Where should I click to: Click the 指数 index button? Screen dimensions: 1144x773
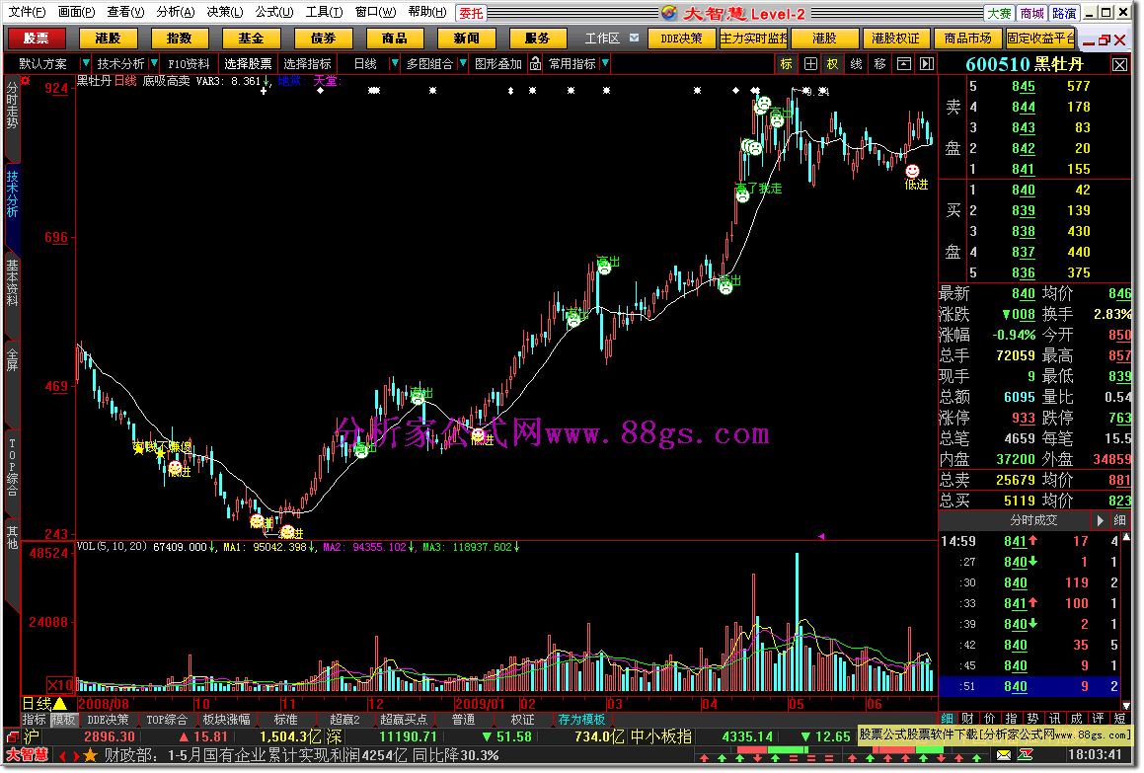coord(180,38)
